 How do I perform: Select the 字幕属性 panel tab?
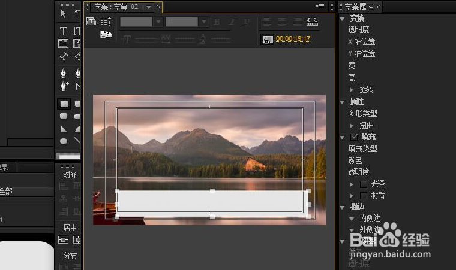[x=359, y=7]
